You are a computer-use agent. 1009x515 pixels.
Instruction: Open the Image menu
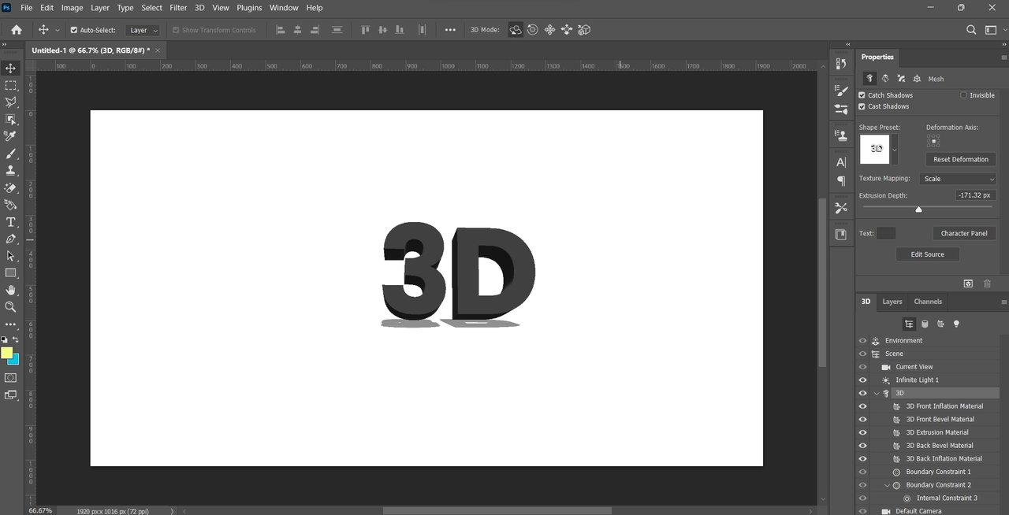tap(72, 7)
